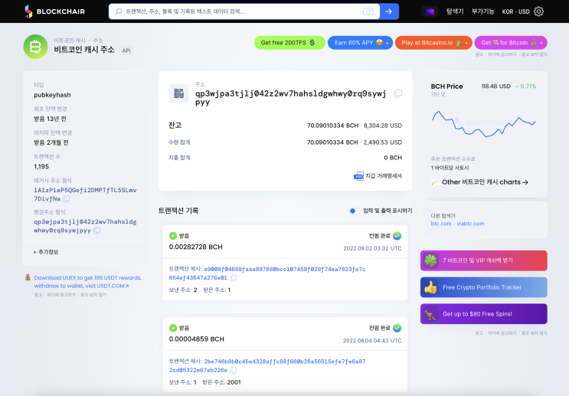Image resolution: width=569 pixels, height=396 pixels.
Task: Open the KOR · USD language selector
Action: (515, 11)
